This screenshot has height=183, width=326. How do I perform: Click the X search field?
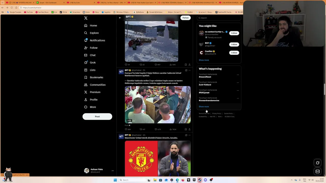click(219, 18)
